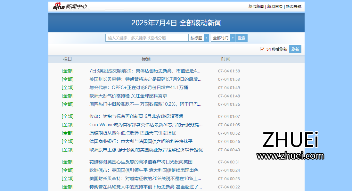The height and width of the screenshot is (191, 352).
Task: Uncheck the 秒后刷新 auto-refresh checkbox
Action: [x=262, y=49]
